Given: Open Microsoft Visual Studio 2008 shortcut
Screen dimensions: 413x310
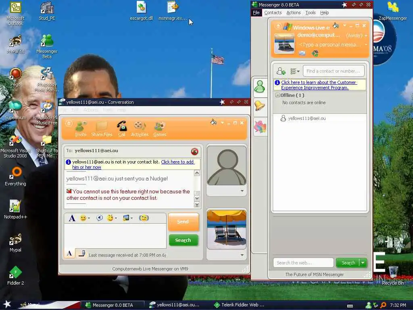Looking at the screenshot, I should (15, 147).
